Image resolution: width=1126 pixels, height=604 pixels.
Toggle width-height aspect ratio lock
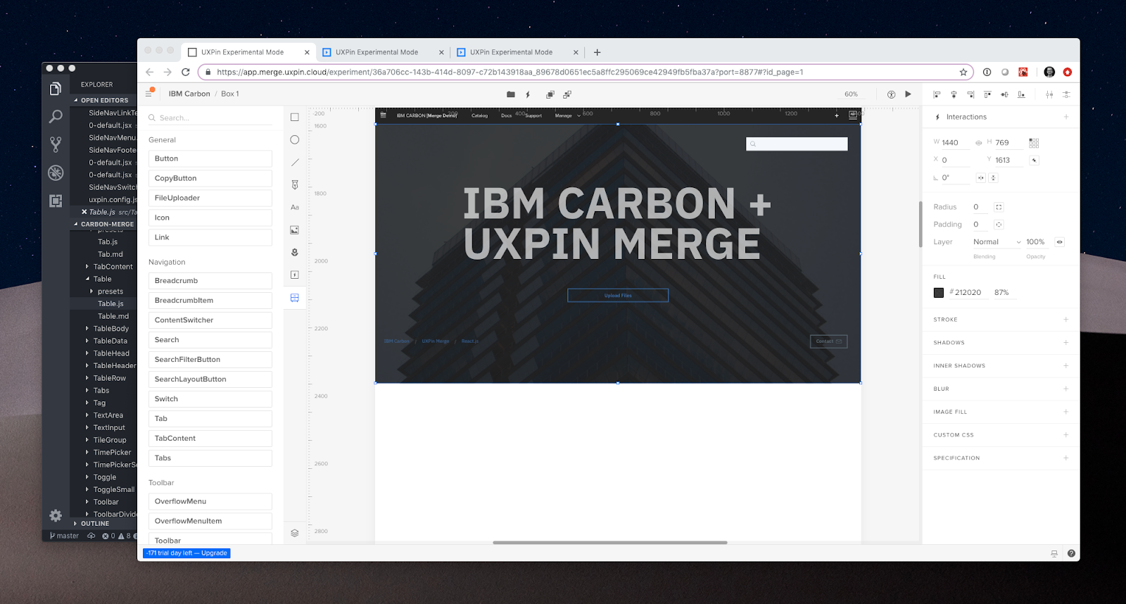pos(978,143)
